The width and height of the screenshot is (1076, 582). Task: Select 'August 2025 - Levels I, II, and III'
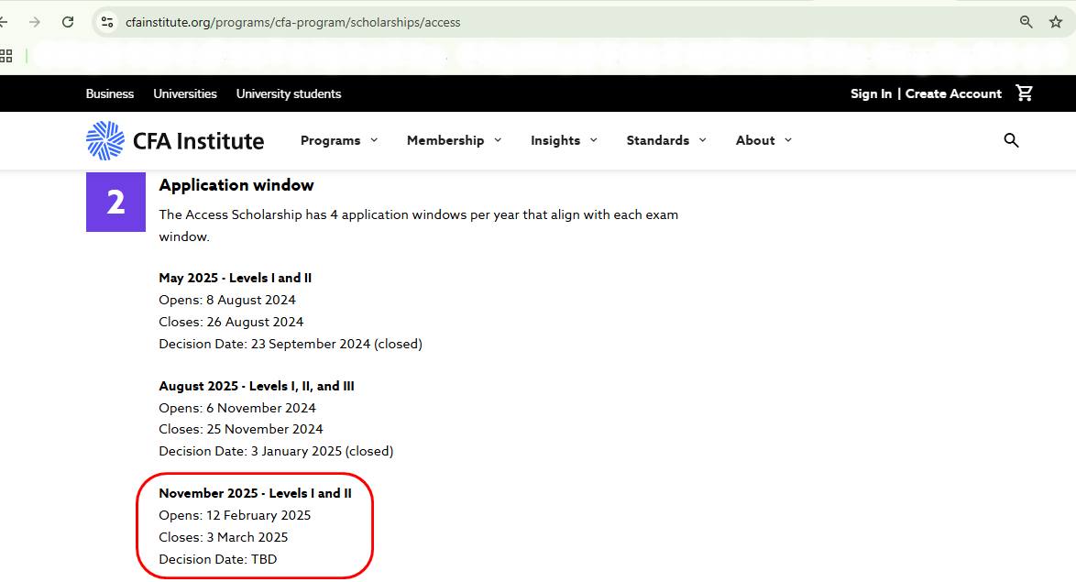(257, 387)
